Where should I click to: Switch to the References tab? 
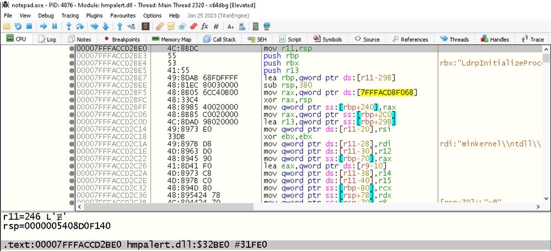(x=410, y=39)
